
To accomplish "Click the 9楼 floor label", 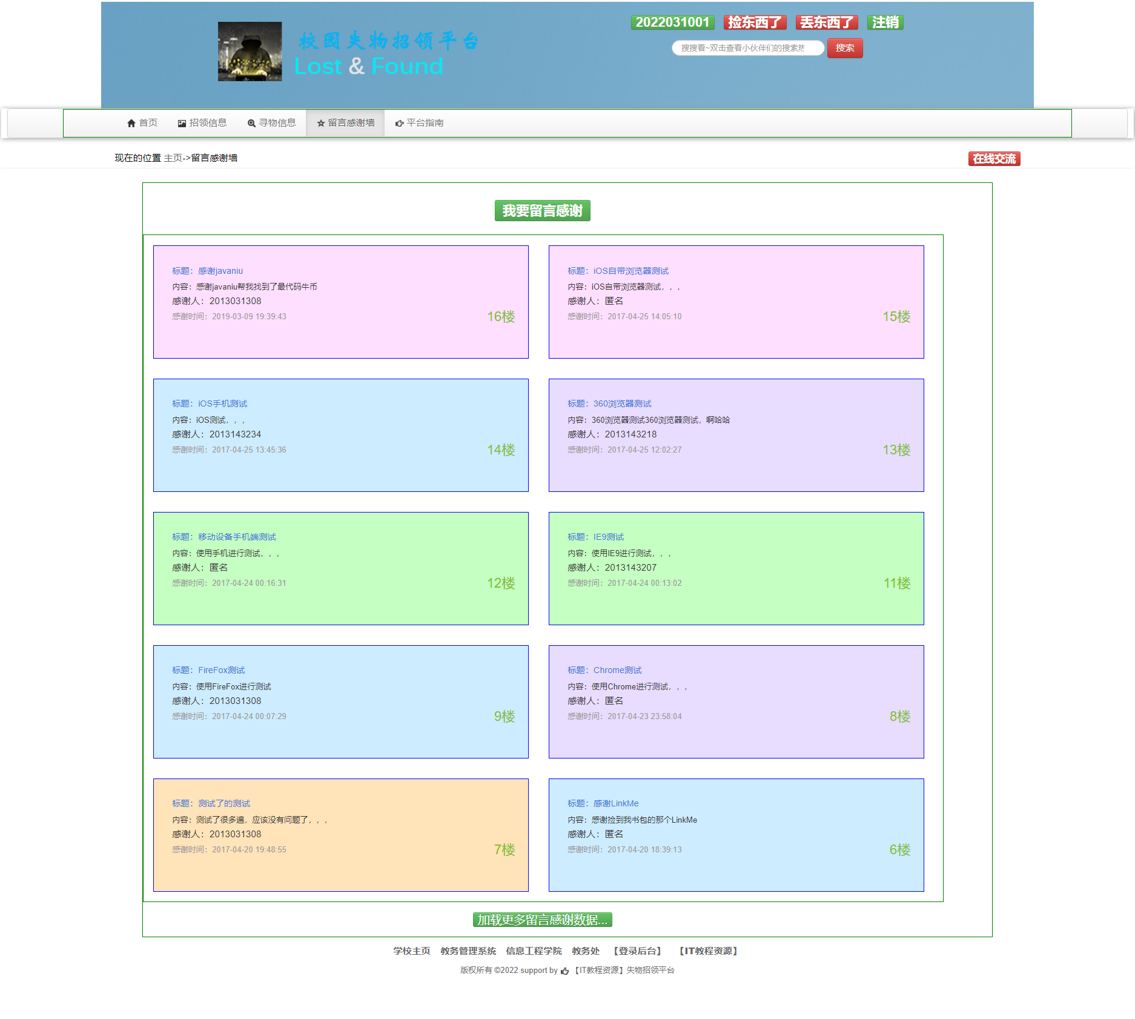I will click(505, 717).
